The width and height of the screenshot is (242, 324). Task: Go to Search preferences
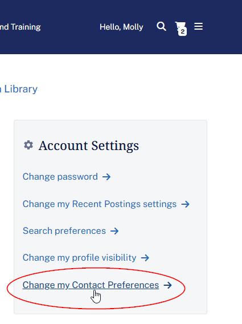pos(64,231)
